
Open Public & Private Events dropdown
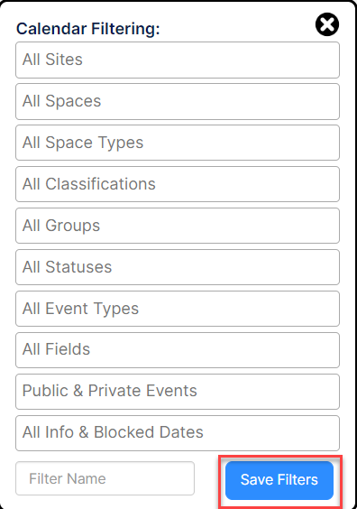click(178, 392)
